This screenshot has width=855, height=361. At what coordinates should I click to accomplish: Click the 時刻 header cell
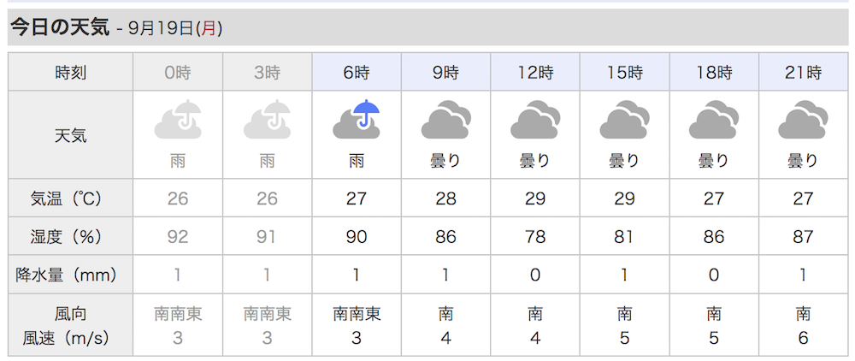(70, 72)
